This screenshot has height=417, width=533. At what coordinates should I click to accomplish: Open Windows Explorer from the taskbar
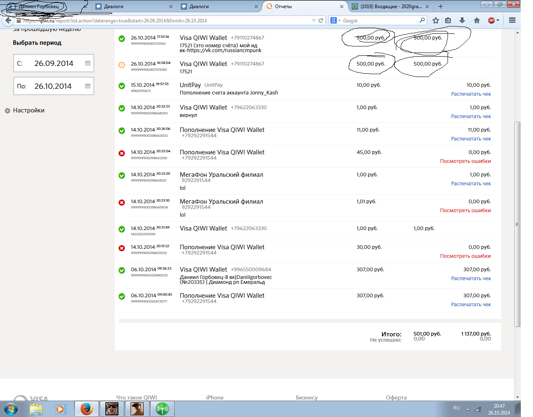36,409
